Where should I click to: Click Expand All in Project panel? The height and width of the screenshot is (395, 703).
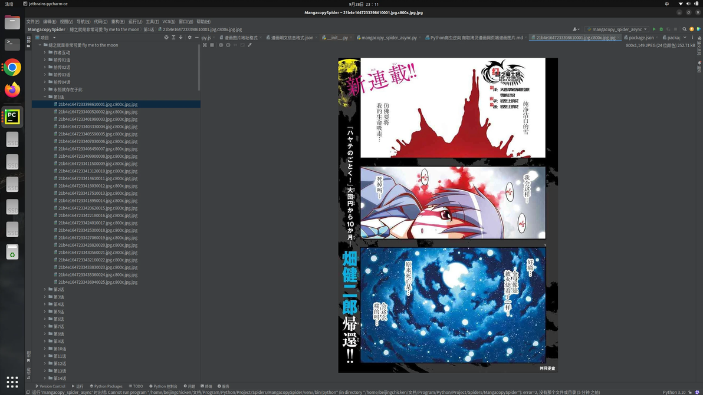pos(173,38)
